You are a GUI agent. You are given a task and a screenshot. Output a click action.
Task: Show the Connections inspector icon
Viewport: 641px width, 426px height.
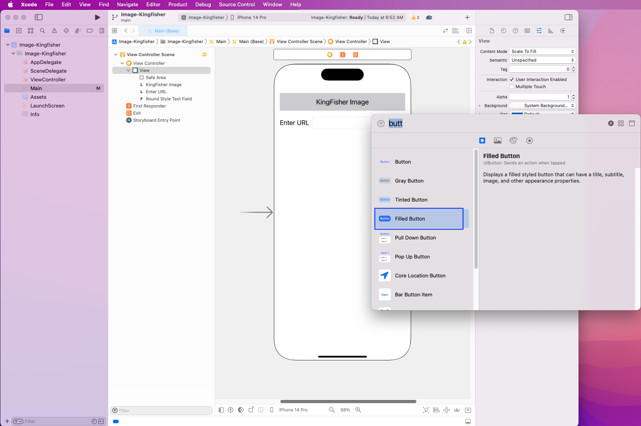coord(563,31)
